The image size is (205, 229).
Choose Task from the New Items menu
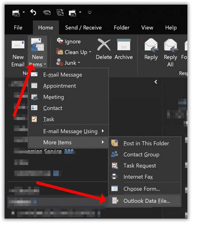click(68, 119)
